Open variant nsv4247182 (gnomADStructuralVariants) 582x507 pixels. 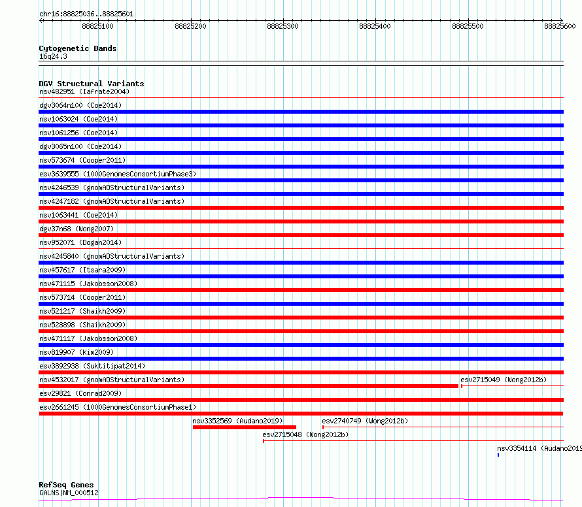(x=112, y=201)
